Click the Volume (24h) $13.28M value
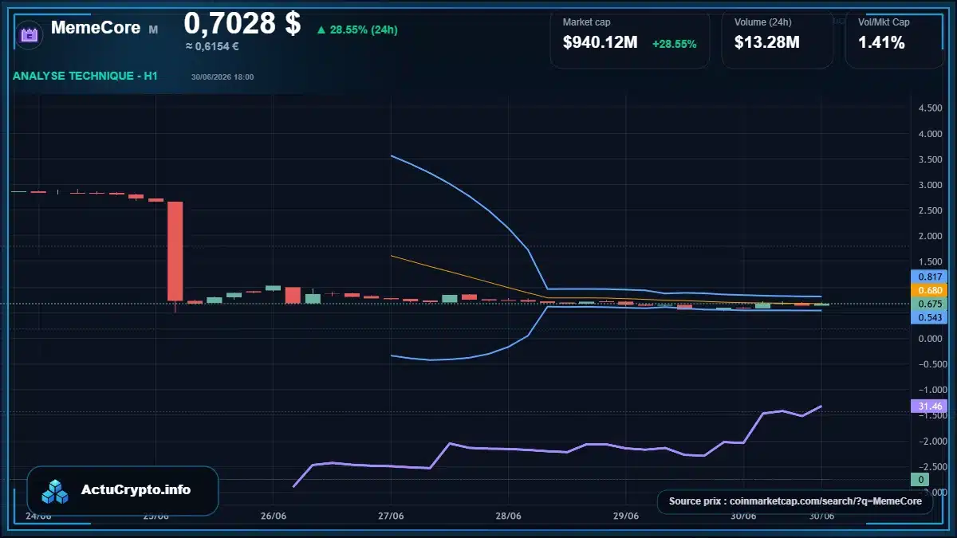957x538 pixels. tap(766, 43)
